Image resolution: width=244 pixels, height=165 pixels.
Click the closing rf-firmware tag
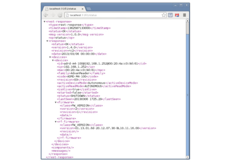[x=69, y=138]
